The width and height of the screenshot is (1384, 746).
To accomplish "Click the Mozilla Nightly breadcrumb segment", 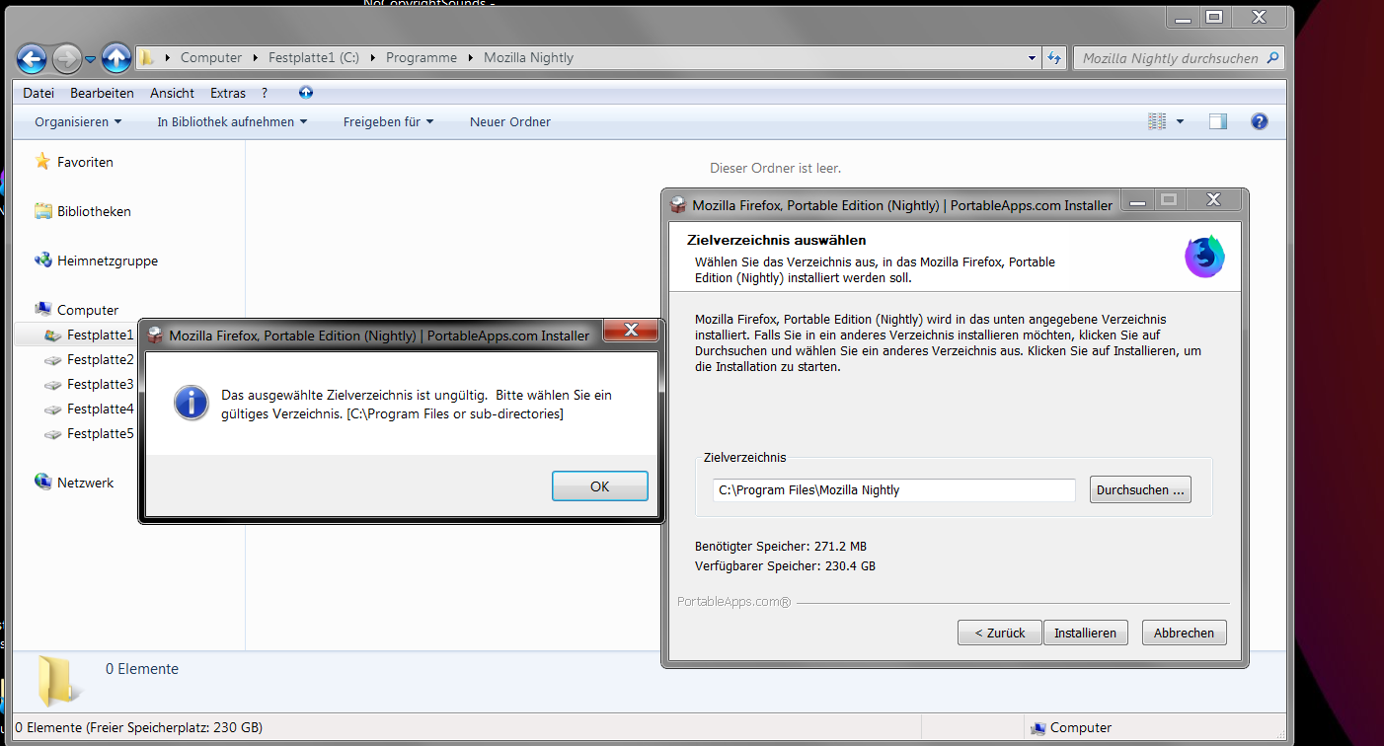I will [x=528, y=57].
